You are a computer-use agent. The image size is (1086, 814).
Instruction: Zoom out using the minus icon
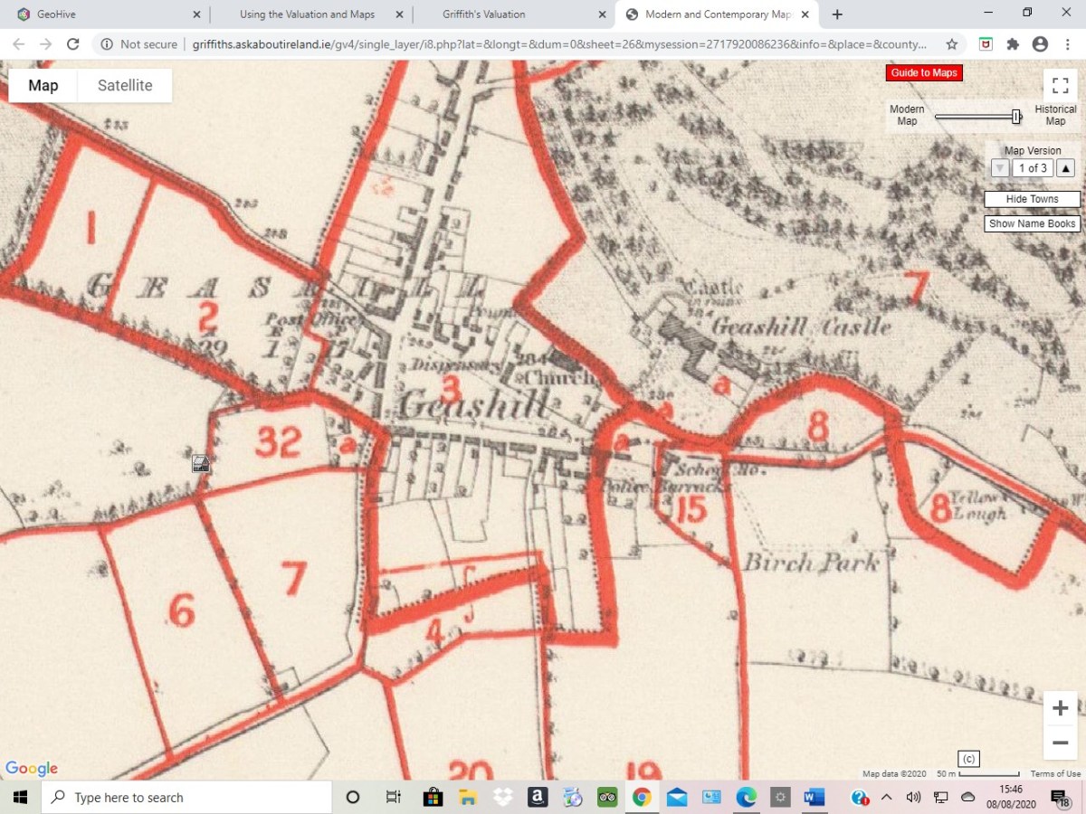[x=1059, y=743]
